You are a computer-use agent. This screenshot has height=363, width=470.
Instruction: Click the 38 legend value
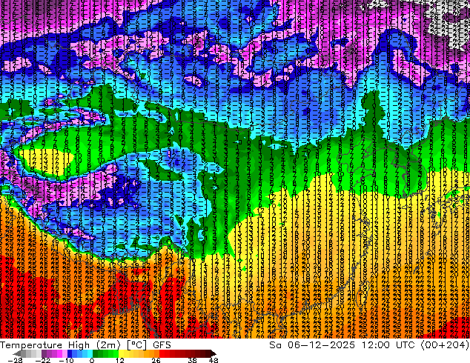[x=192, y=360]
